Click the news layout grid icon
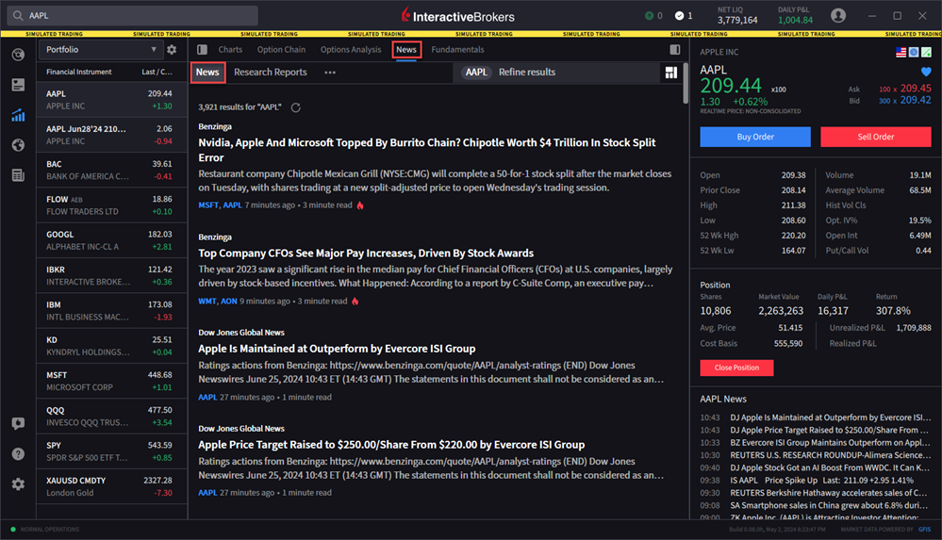 pos(670,73)
